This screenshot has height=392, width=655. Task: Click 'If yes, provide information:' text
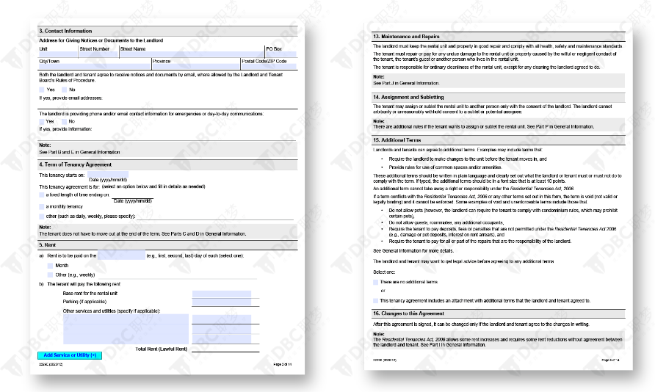(x=65, y=129)
